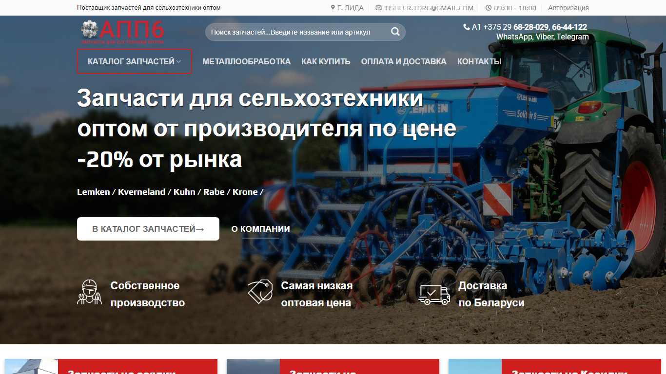Open the МЕТАЛЛООБРАБОТКА menu item
This screenshot has height=374, width=666.
(247, 61)
